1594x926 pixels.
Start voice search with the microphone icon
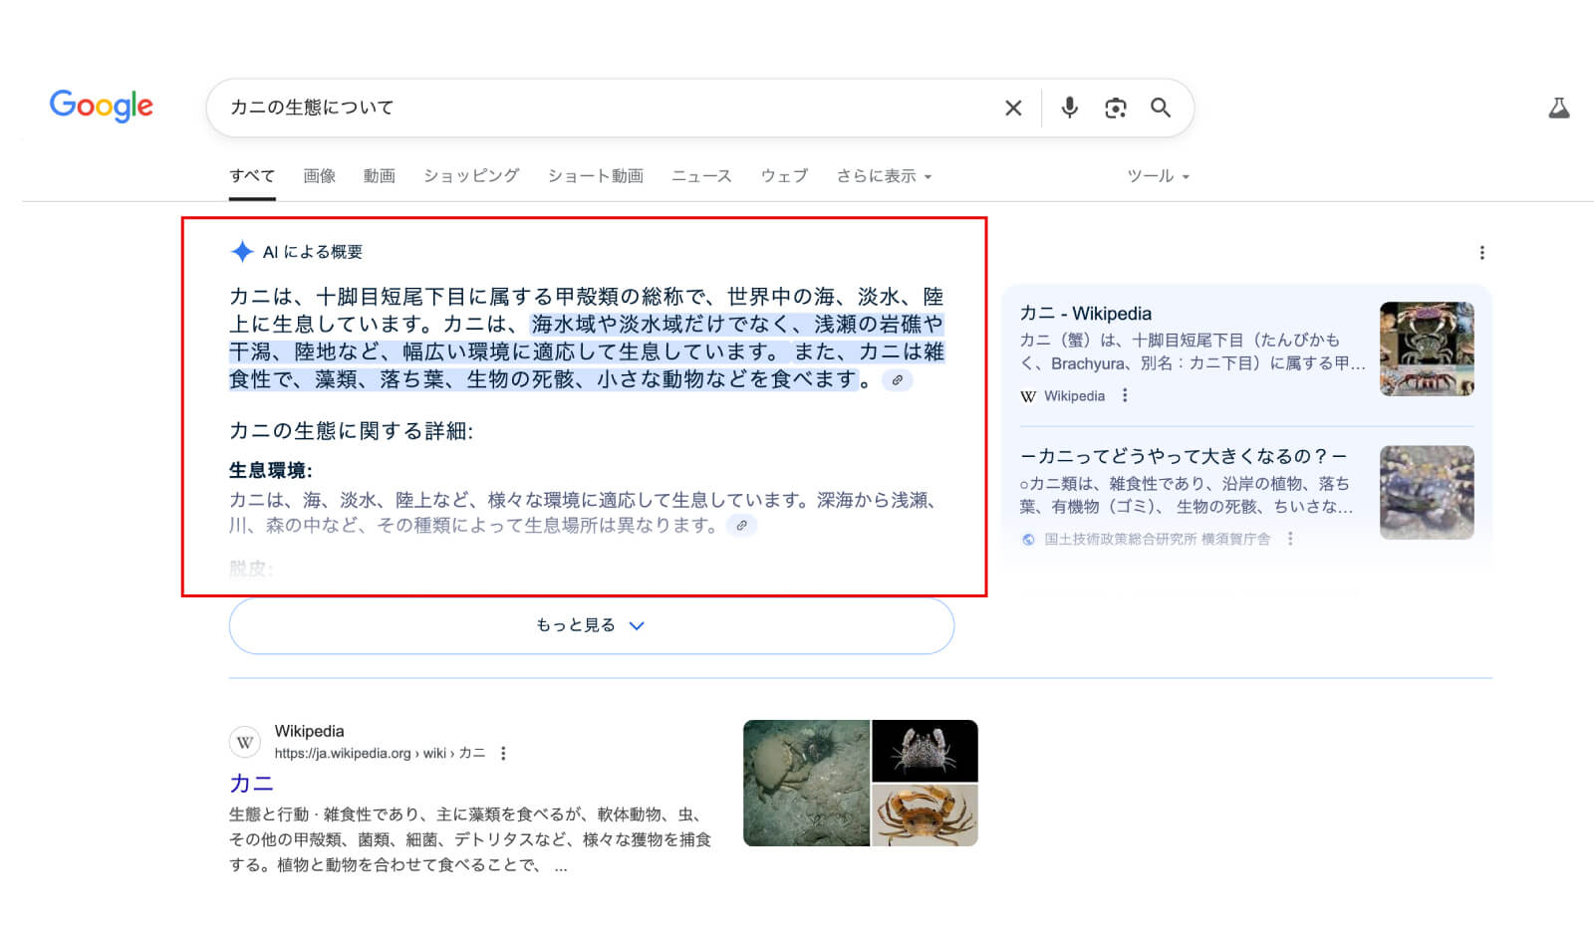(1069, 108)
